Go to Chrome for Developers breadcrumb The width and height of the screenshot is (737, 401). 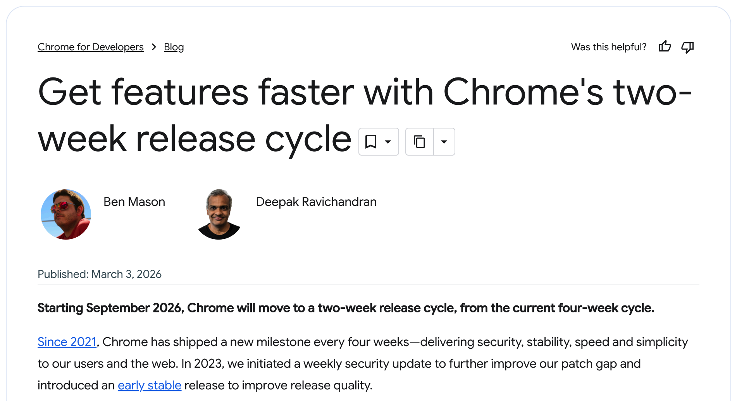click(x=90, y=47)
